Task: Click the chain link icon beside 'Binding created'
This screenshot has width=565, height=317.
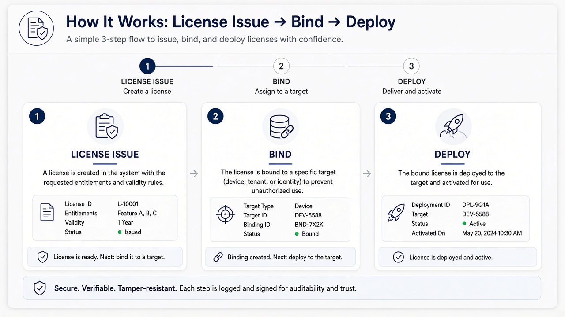Action: (218, 257)
